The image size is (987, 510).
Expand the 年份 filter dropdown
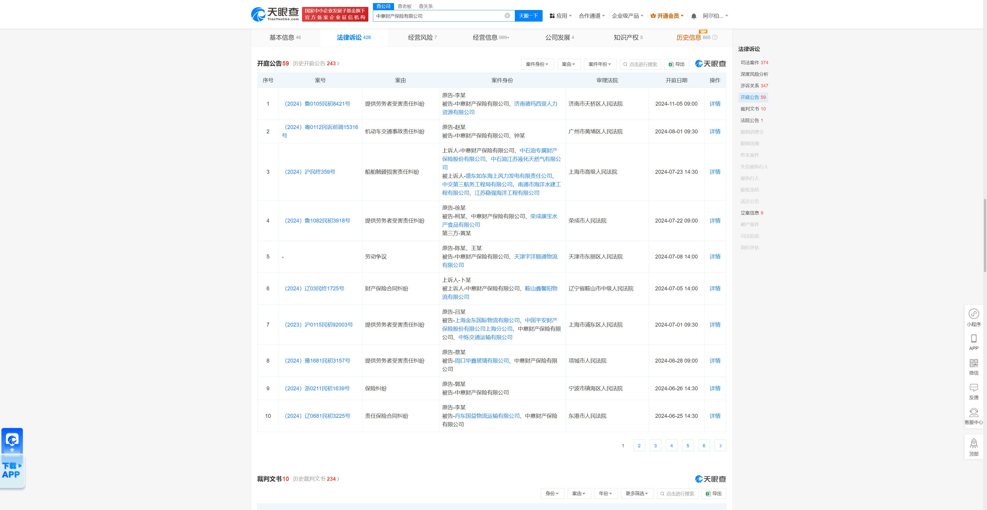click(606, 494)
